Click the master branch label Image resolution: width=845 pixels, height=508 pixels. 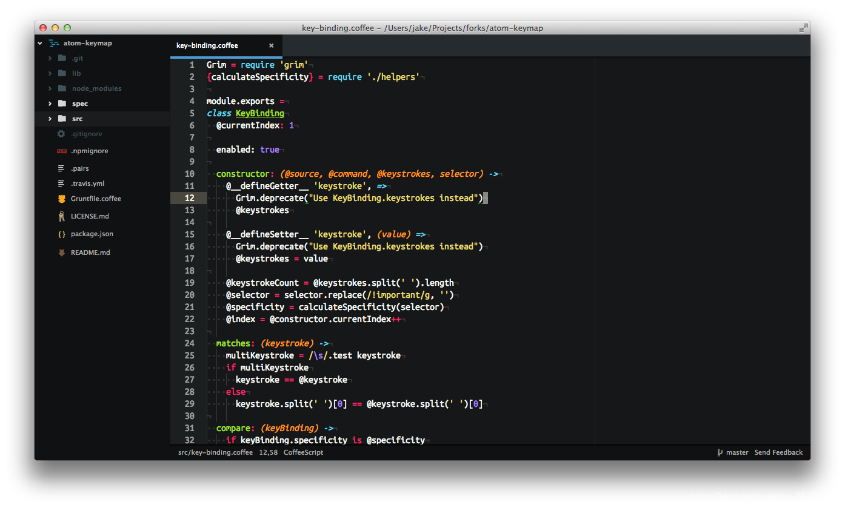tap(737, 452)
